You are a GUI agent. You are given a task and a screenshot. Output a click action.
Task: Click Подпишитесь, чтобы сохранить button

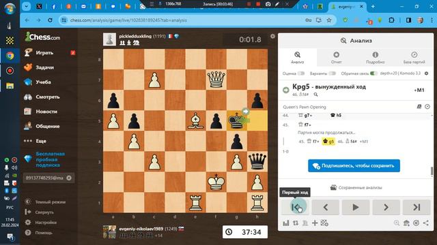354,166
